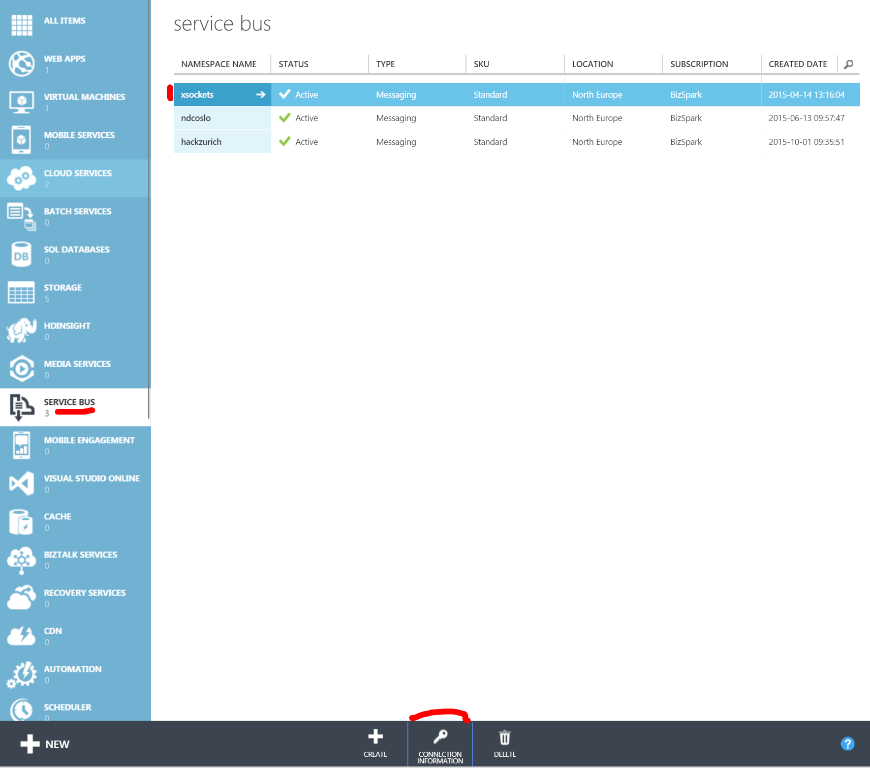Open the Recovery Services cloud icon
The height and width of the screenshot is (768, 870).
point(21,598)
